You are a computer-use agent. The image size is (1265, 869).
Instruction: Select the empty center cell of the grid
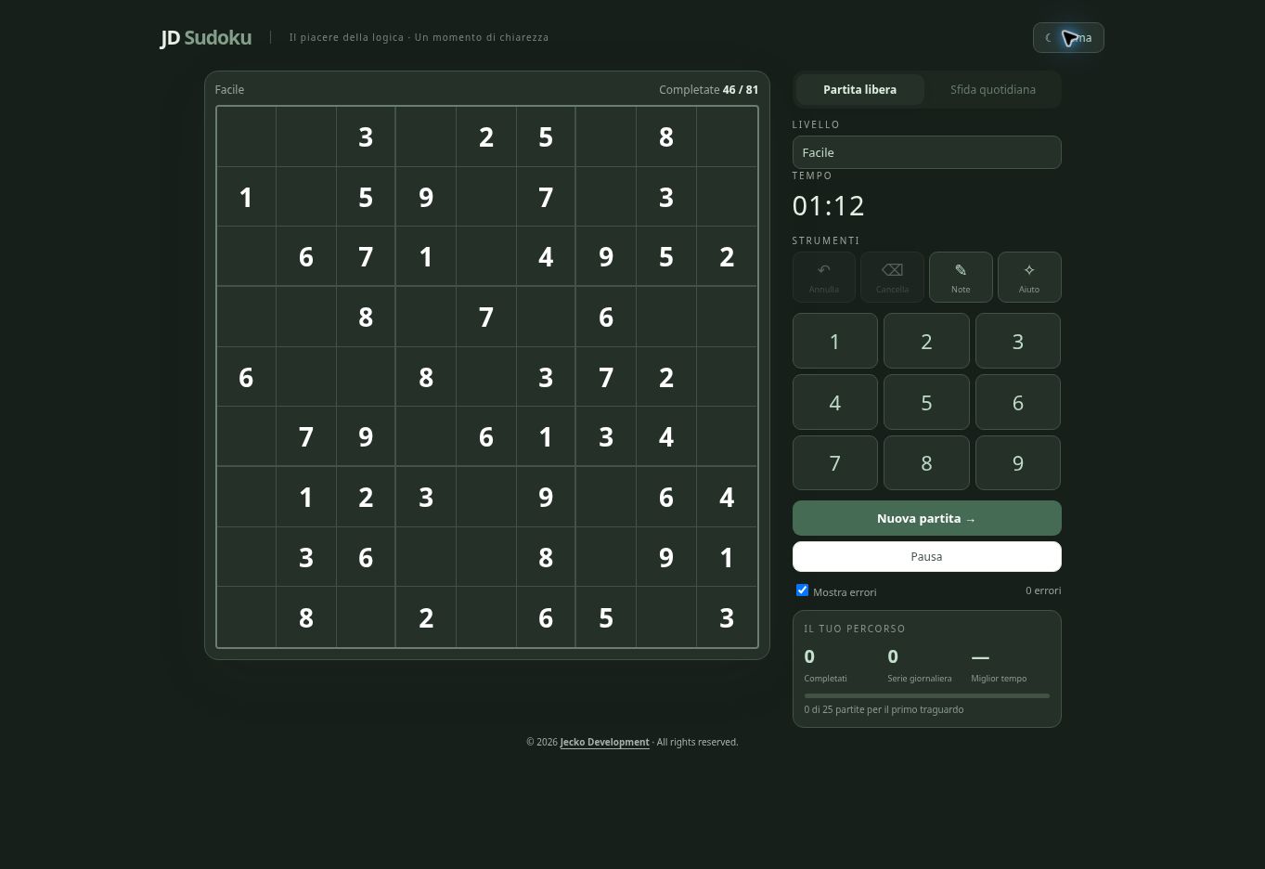486,377
